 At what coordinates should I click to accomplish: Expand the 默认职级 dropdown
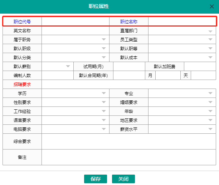103,48
